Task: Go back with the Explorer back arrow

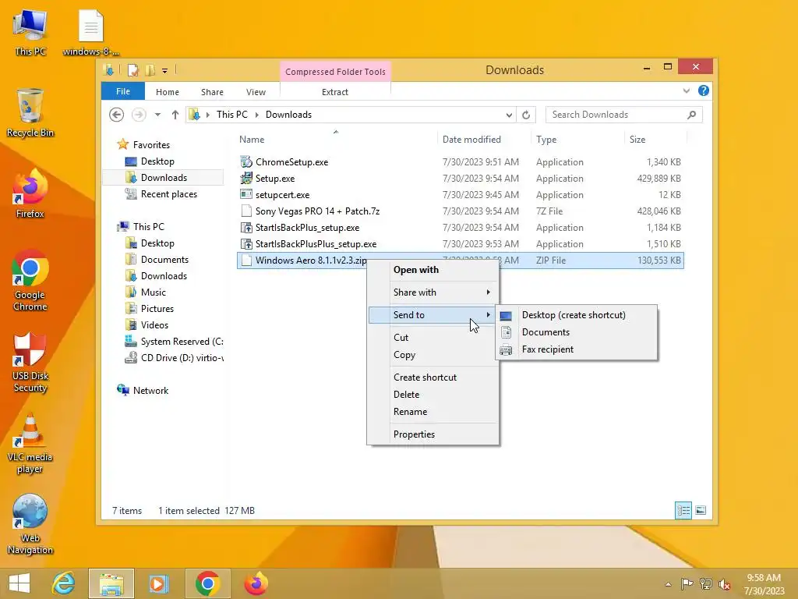Action: pos(117,115)
